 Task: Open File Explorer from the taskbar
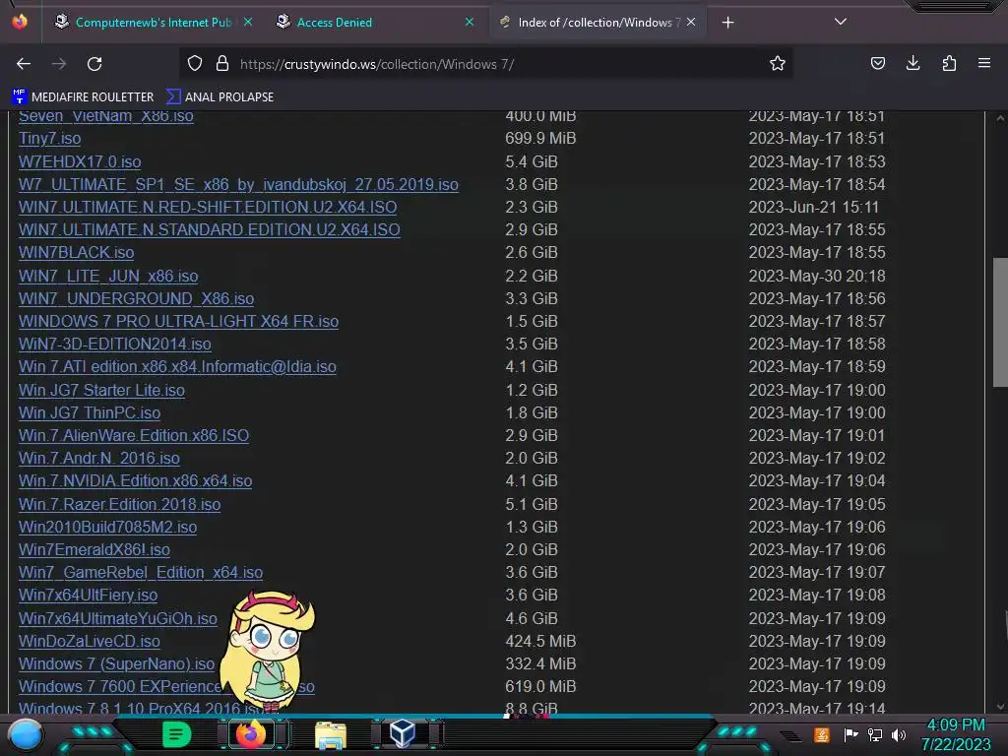(331, 734)
